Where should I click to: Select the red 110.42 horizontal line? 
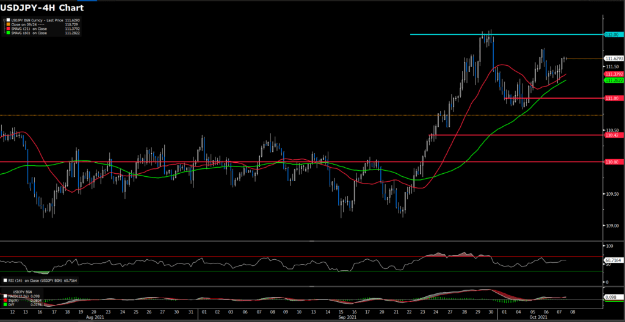pos(516,135)
